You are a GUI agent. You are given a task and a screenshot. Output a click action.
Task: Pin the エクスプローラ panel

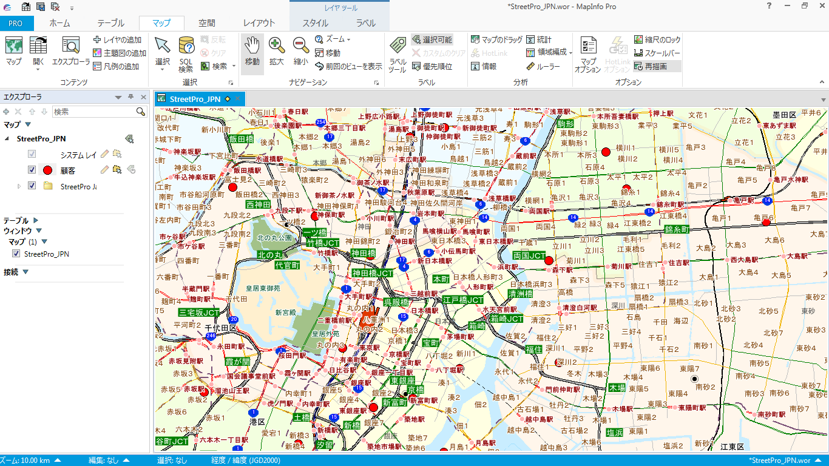(x=130, y=97)
